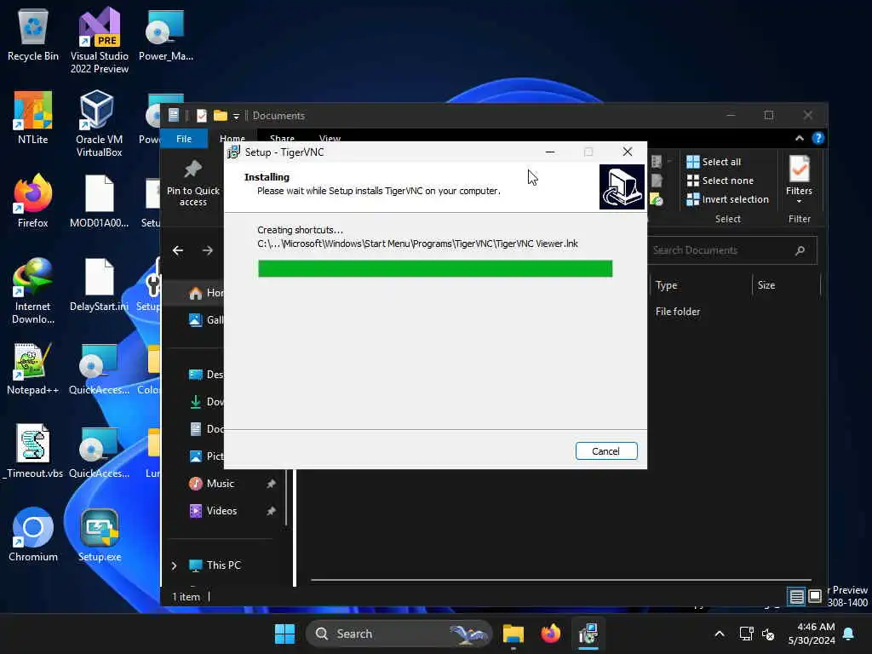This screenshot has height=654, width=872.
Task: Minimize the TigerVNC Setup window
Action: 550,152
